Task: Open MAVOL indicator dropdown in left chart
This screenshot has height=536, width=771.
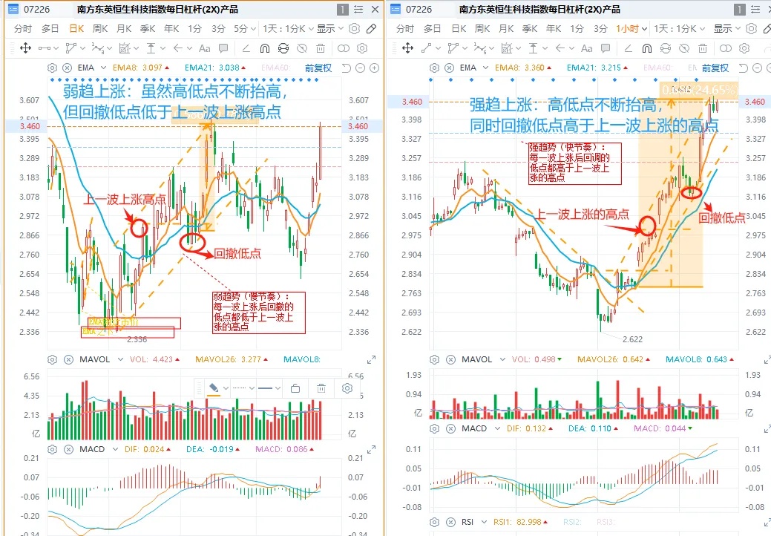Action: (120, 359)
